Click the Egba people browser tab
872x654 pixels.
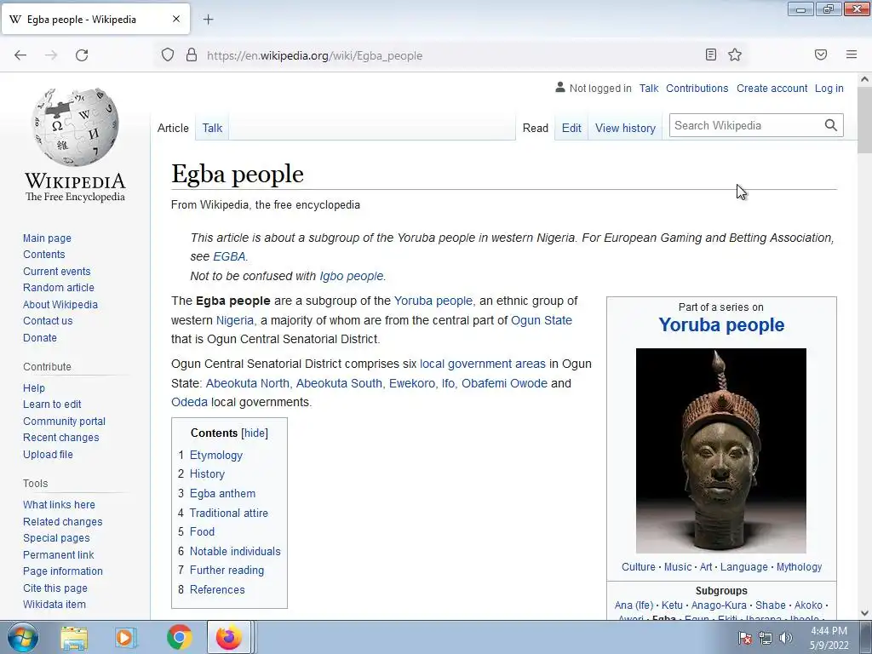click(x=95, y=19)
